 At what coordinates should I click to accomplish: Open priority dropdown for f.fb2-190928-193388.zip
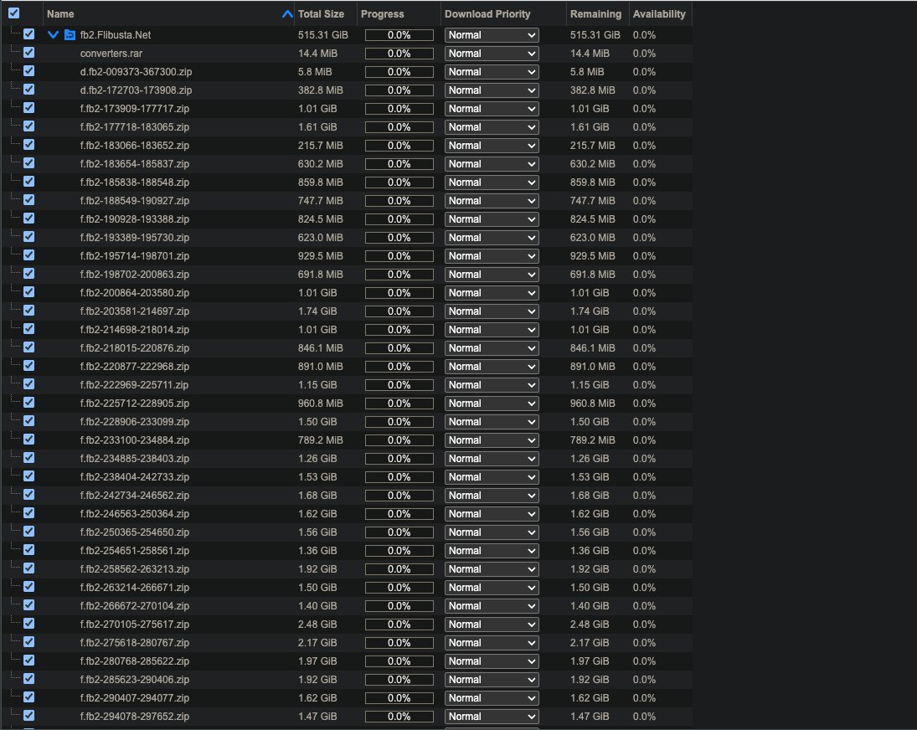pyautogui.click(x=492, y=219)
